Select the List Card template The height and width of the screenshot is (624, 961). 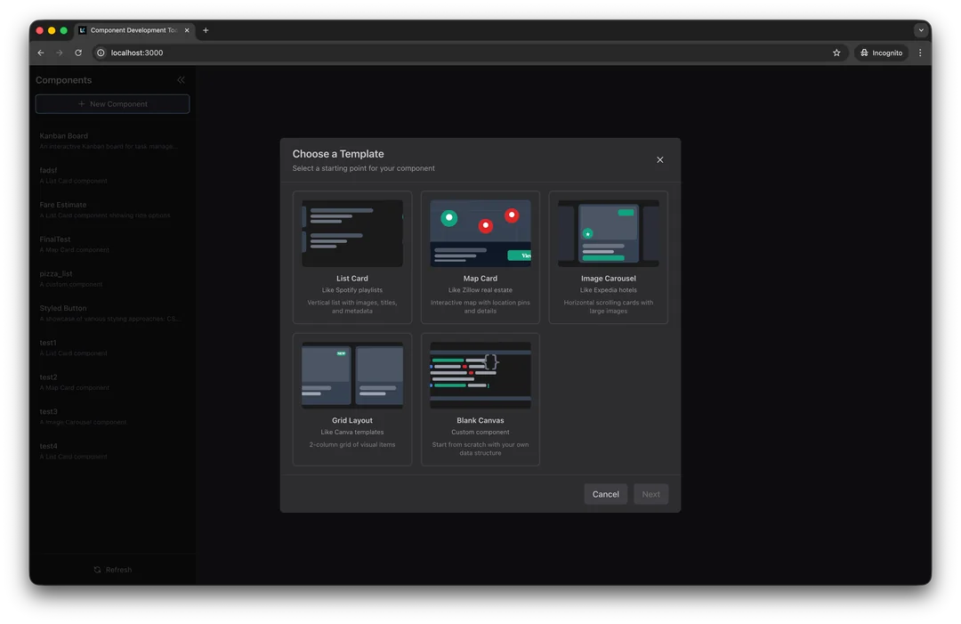pyautogui.click(x=351, y=255)
